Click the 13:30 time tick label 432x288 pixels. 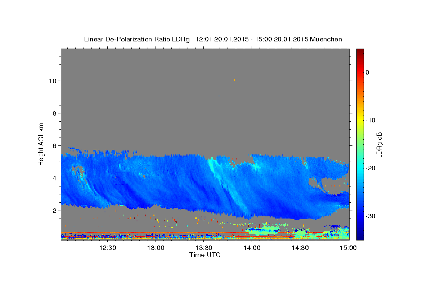(x=204, y=248)
